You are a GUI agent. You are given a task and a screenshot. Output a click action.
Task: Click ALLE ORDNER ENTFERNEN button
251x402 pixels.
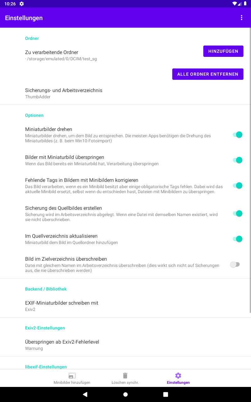tap(208, 74)
